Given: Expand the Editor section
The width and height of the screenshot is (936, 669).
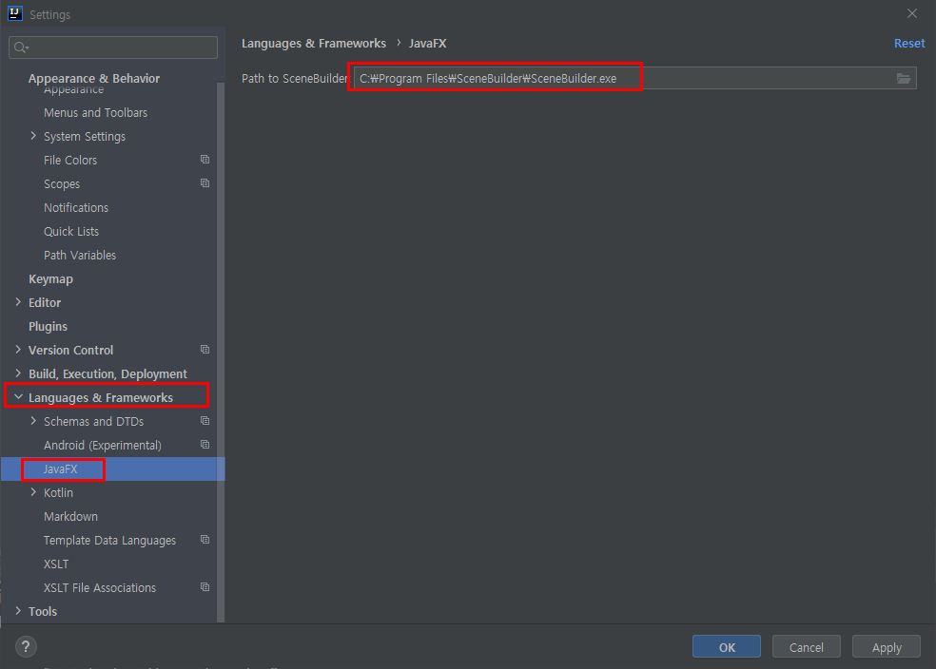Looking at the screenshot, I should (x=18, y=302).
